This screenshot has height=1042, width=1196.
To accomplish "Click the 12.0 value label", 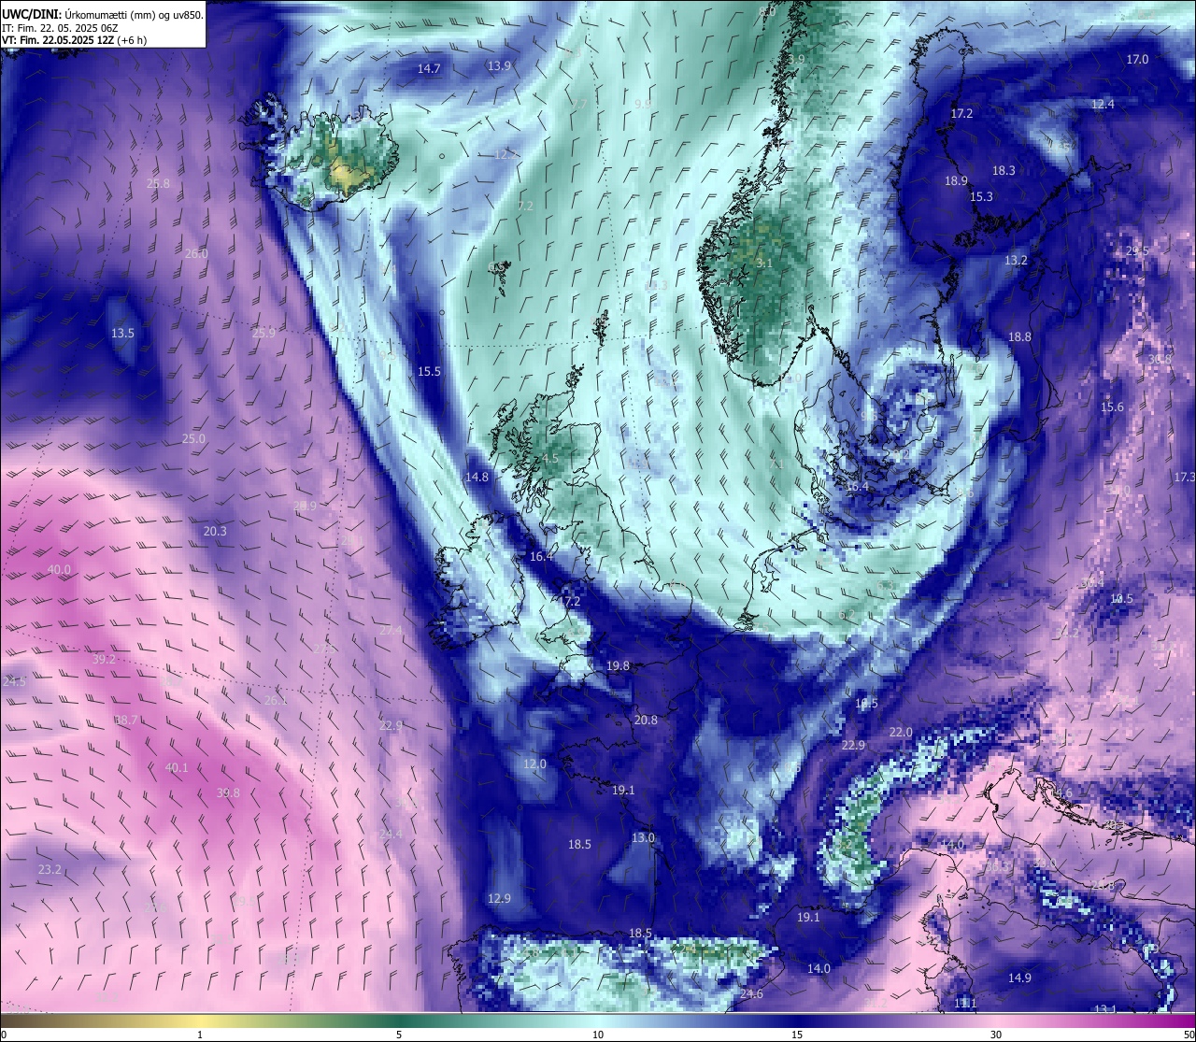I will tap(534, 764).
